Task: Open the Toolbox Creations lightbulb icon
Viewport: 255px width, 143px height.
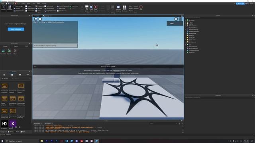Action: (x=28, y=75)
